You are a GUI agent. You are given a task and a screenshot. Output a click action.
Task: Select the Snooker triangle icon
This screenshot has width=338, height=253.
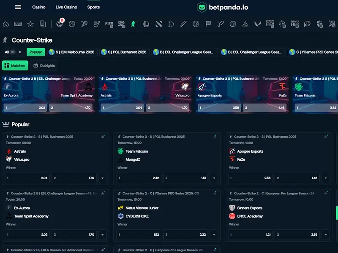click(x=245, y=24)
